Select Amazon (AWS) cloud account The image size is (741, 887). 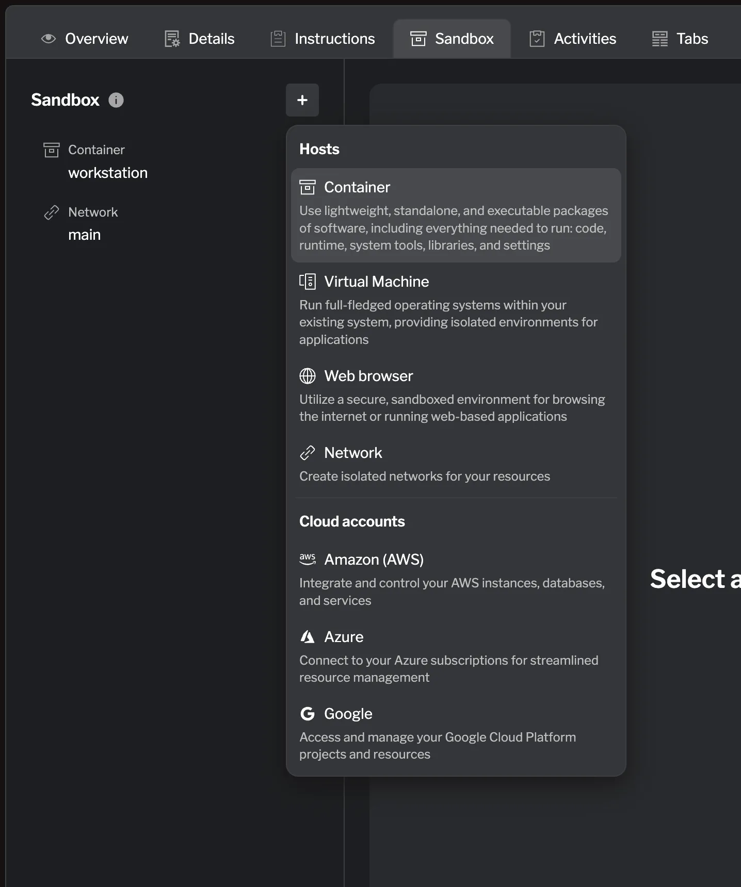point(456,579)
